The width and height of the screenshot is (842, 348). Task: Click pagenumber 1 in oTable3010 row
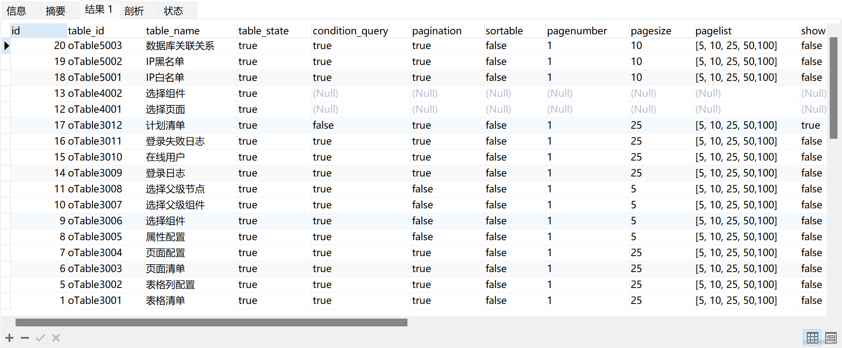pos(588,157)
